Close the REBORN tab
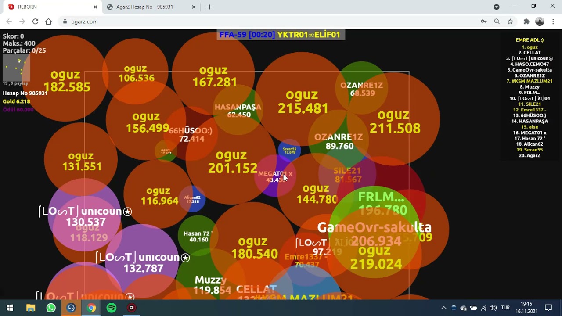 point(95,7)
